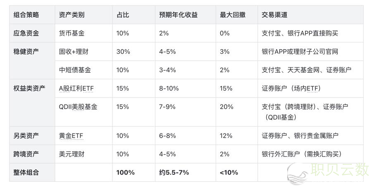The width and height of the screenshot is (372, 188).
Task: Select the "预期年化收益" column header
Action: (178, 15)
